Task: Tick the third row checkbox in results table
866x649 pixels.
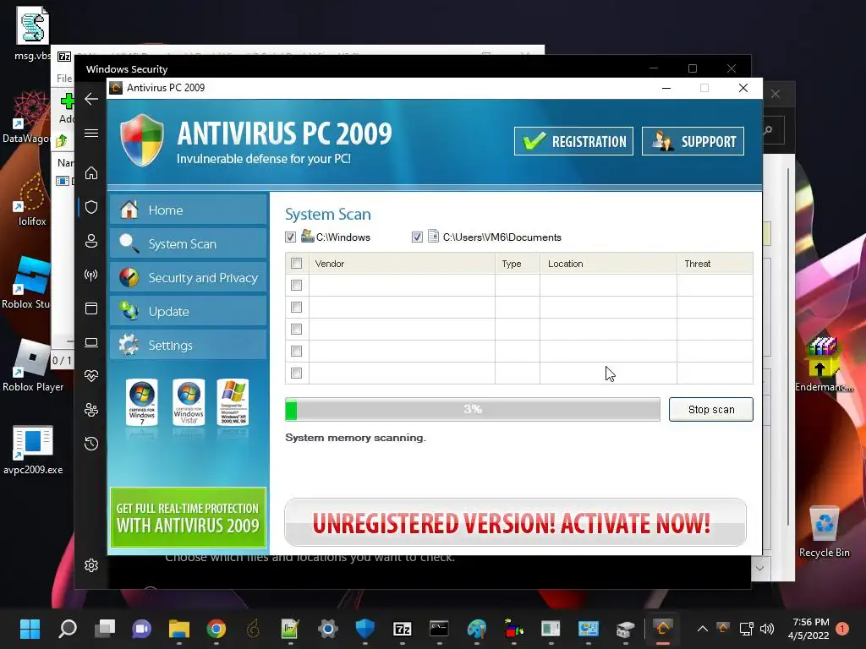Action: (297, 329)
